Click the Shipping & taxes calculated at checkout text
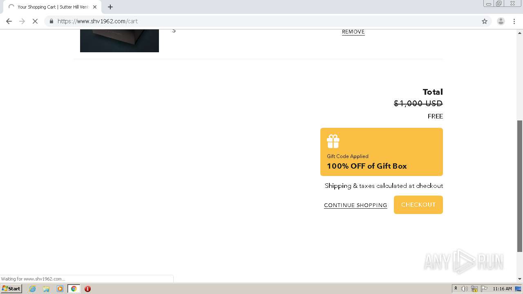This screenshot has width=523, height=294. (384, 186)
